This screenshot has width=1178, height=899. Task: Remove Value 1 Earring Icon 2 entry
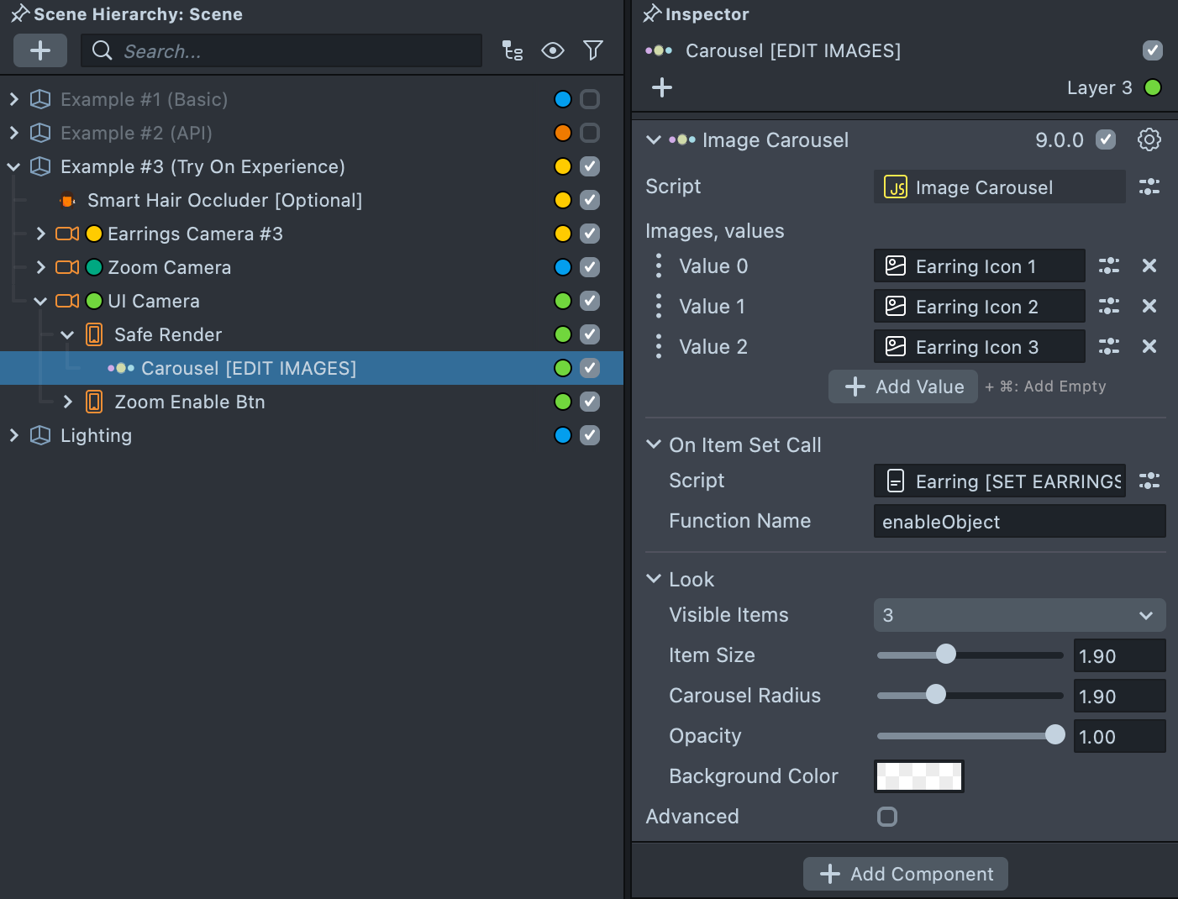tap(1149, 307)
